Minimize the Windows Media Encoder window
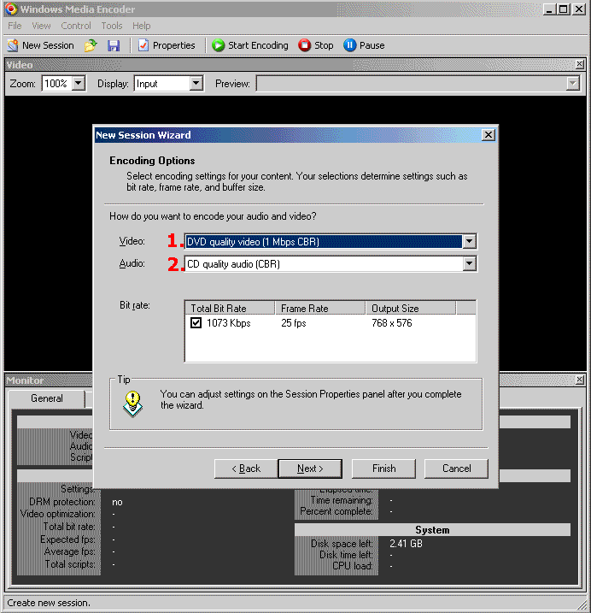The width and height of the screenshot is (591, 613). (x=549, y=9)
